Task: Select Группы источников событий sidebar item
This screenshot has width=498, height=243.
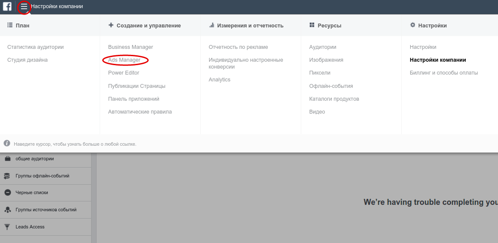Action: (46, 210)
